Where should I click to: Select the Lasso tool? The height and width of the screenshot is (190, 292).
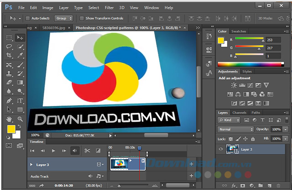point(9,46)
